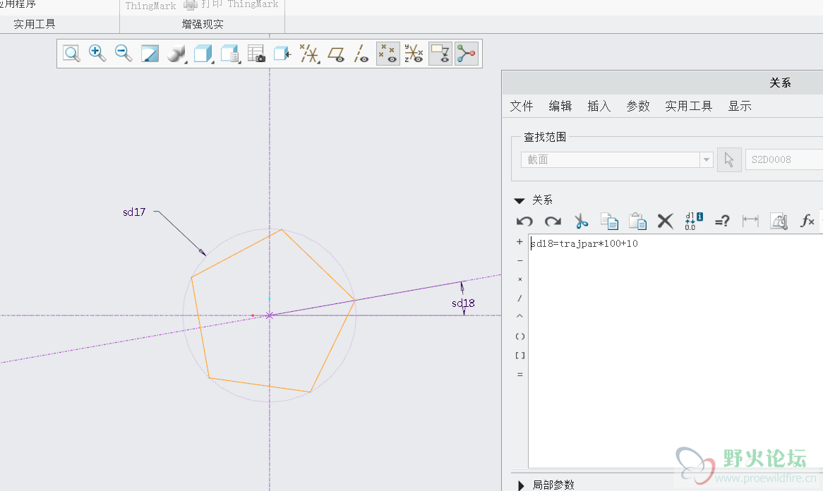
Task: Open the saved orientations list
Action: click(203, 54)
